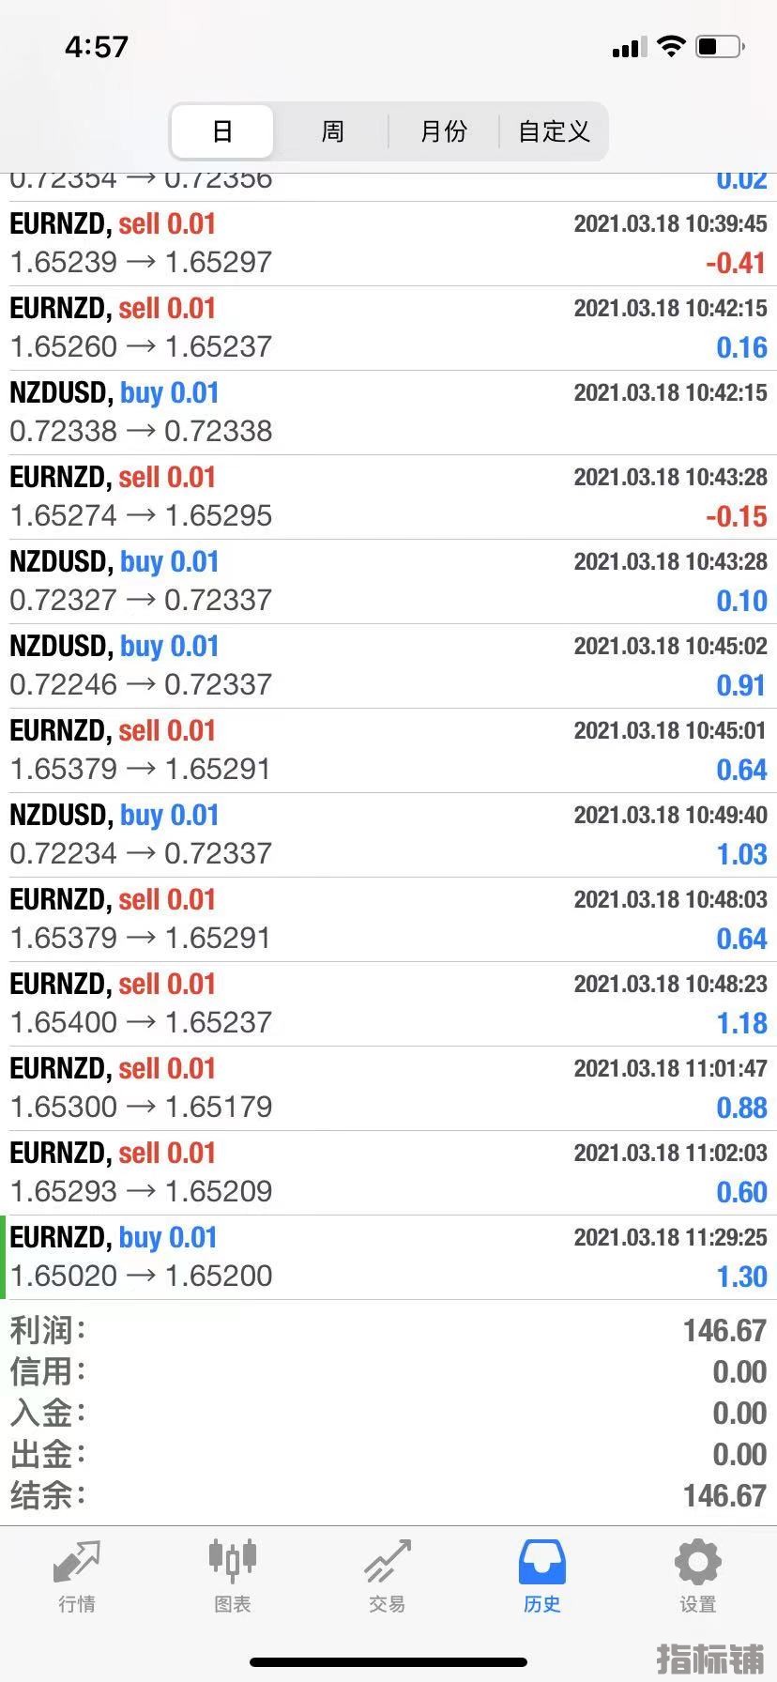Tap EURNZD sell trade with 1.18 profit
Screen dimensions: 777x1682
[388, 1003]
